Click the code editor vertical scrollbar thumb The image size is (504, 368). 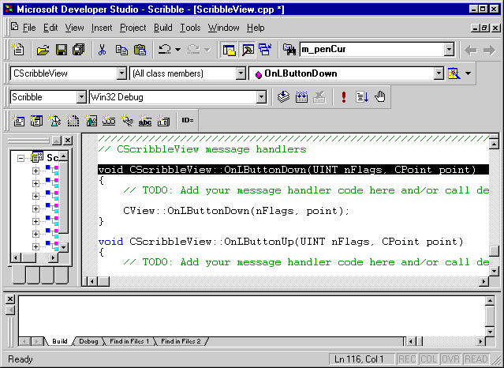click(x=494, y=250)
